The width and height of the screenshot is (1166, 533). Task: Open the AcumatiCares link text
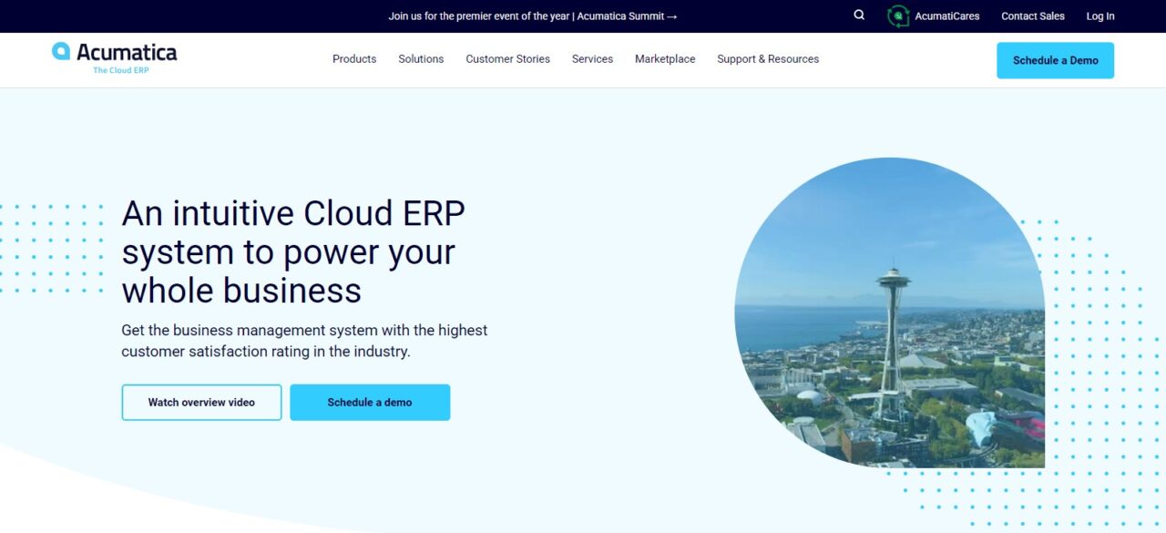tap(947, 16)
